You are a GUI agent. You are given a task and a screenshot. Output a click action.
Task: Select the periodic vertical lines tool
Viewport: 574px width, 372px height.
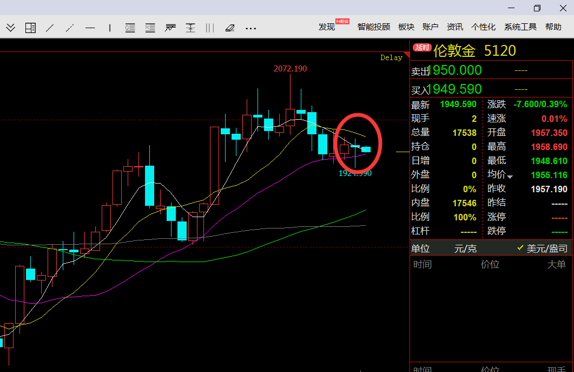pyautogui.click(x=210, y=28)
